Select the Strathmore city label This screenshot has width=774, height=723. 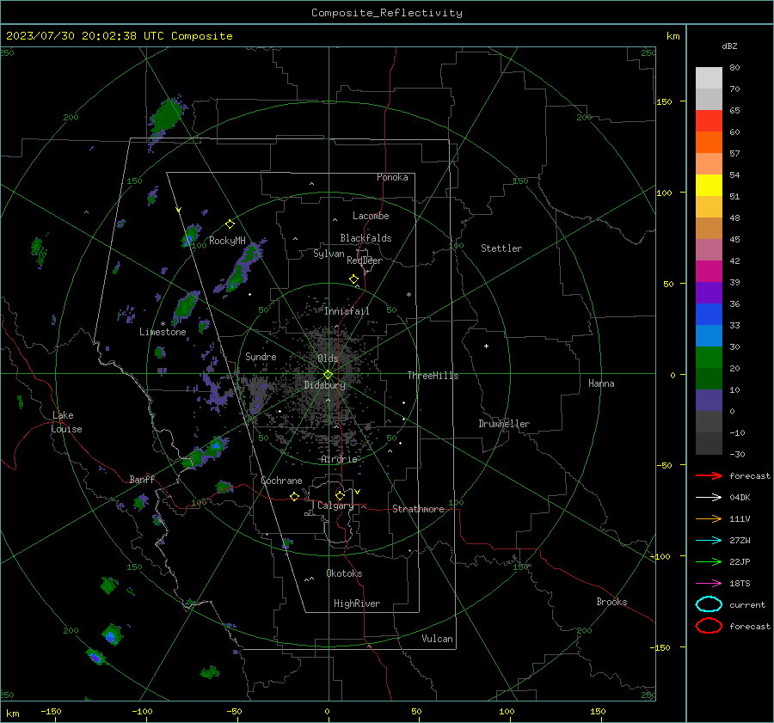pyautogui.click(x=418, y=509)
